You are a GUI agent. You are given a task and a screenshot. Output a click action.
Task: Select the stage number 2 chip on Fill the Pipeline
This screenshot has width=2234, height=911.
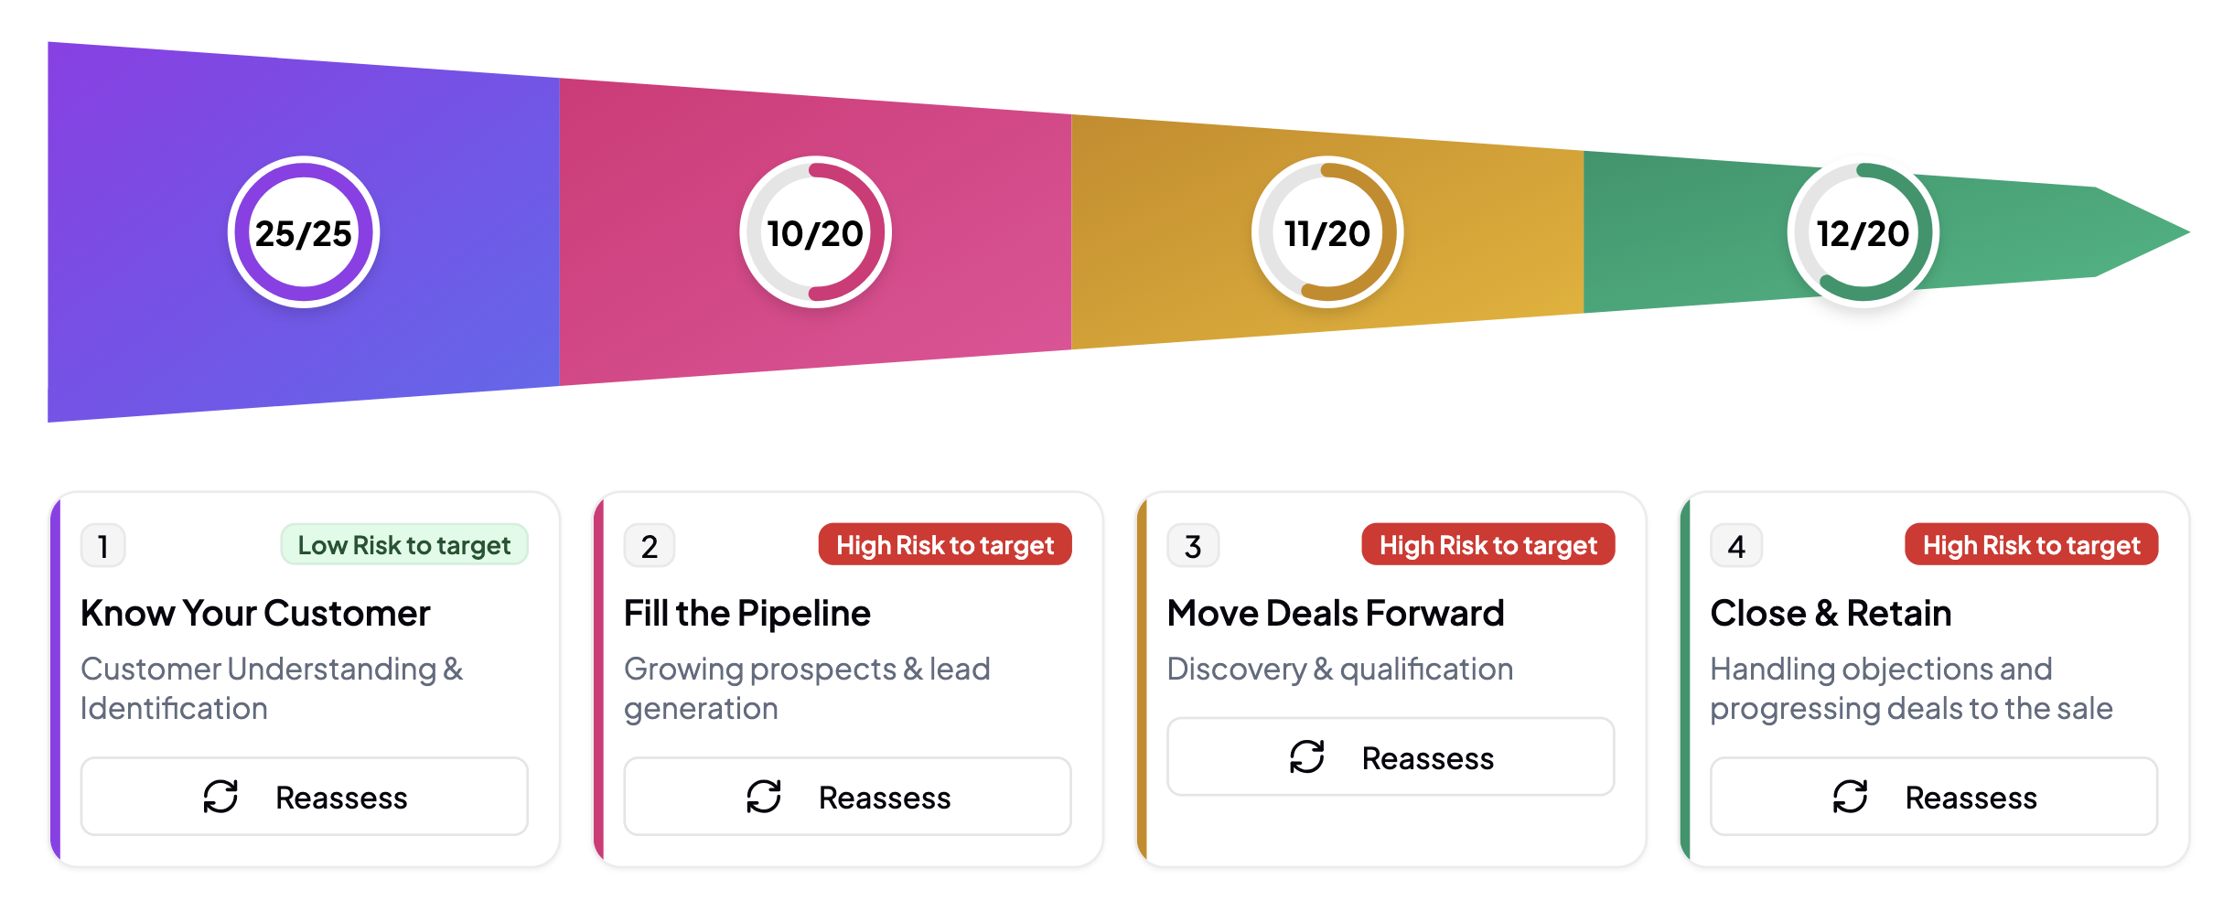click(649, 544)
